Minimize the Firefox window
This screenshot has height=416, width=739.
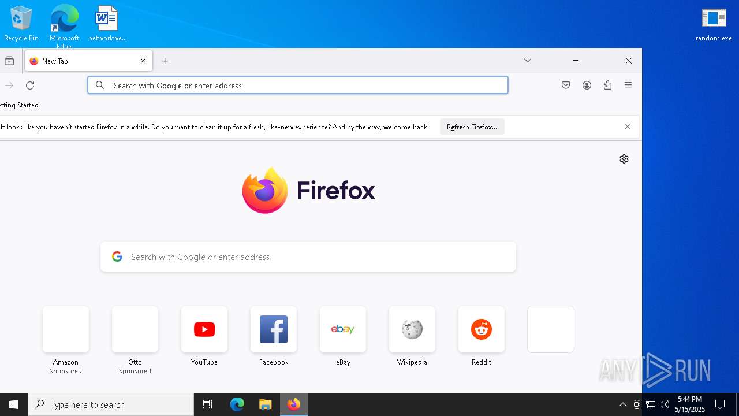point(576,61)
